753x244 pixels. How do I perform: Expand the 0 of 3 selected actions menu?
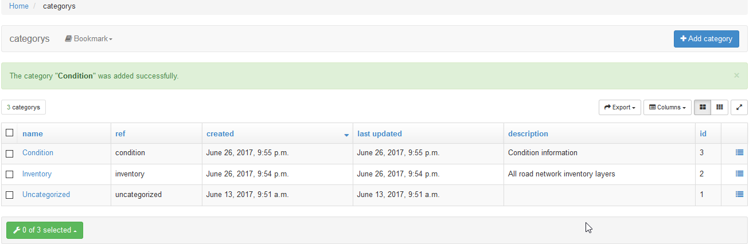pyautogui.click(x=45, y=230)
